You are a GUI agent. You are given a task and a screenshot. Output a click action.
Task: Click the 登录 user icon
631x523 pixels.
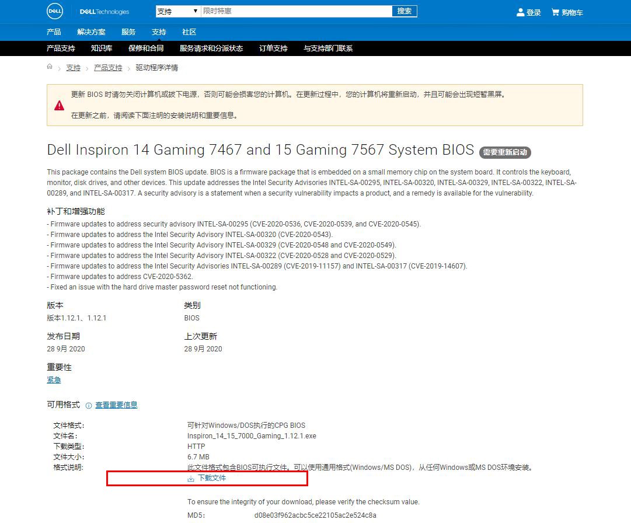(x=521, y=12)
